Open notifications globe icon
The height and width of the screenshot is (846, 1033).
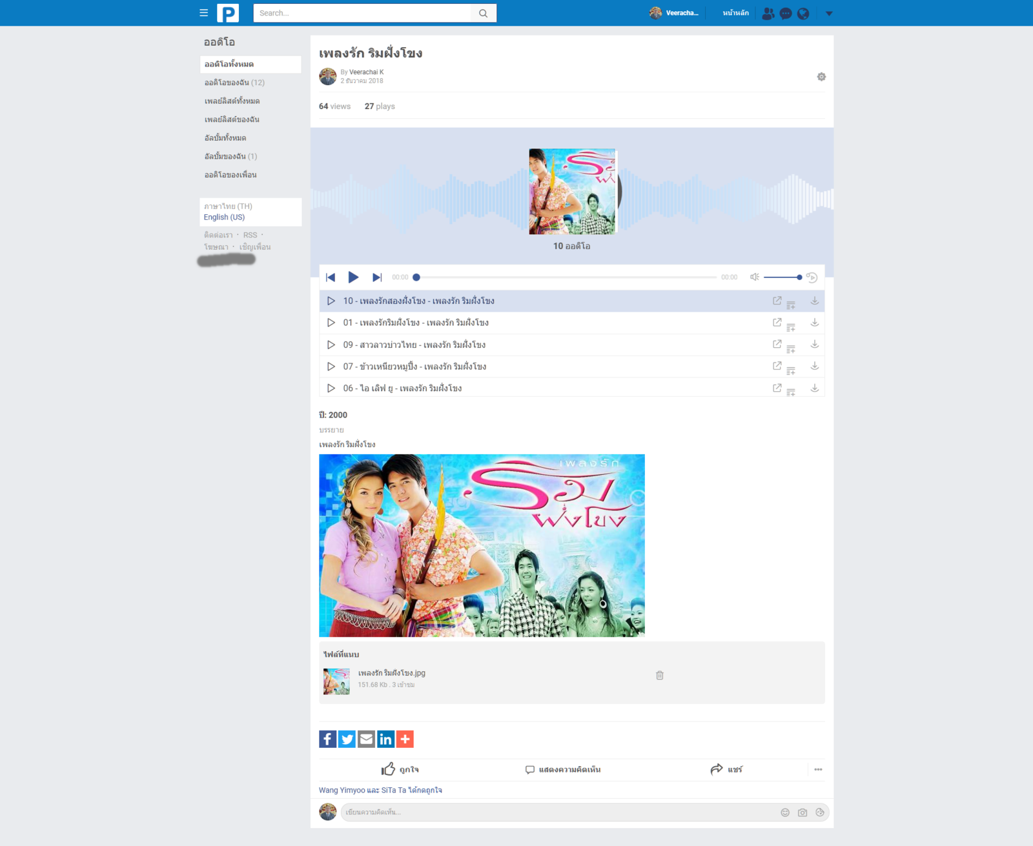click(x=803, y=14)
